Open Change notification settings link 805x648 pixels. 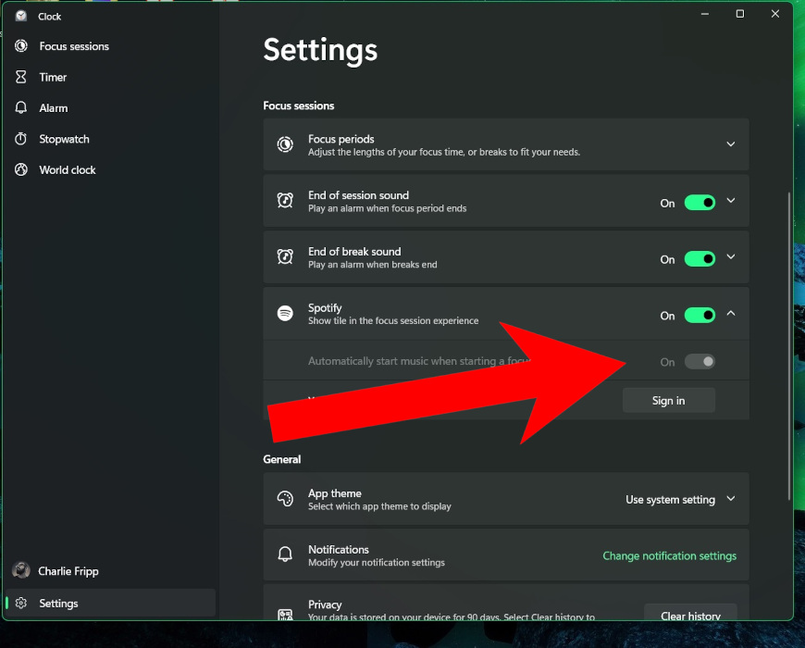point(669,555)
